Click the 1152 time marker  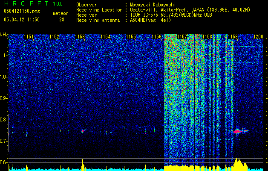tap(55, 37)
